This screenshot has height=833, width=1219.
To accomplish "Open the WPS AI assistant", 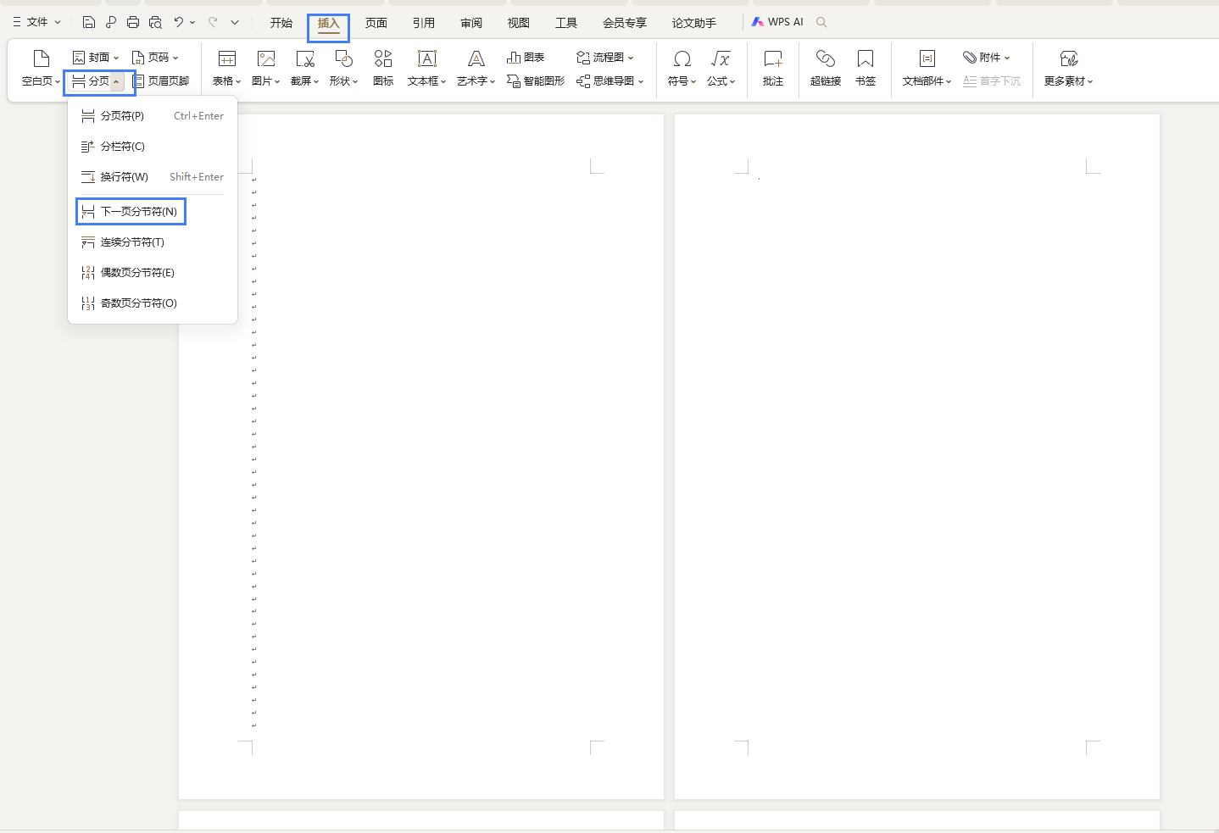I will 777,22.
